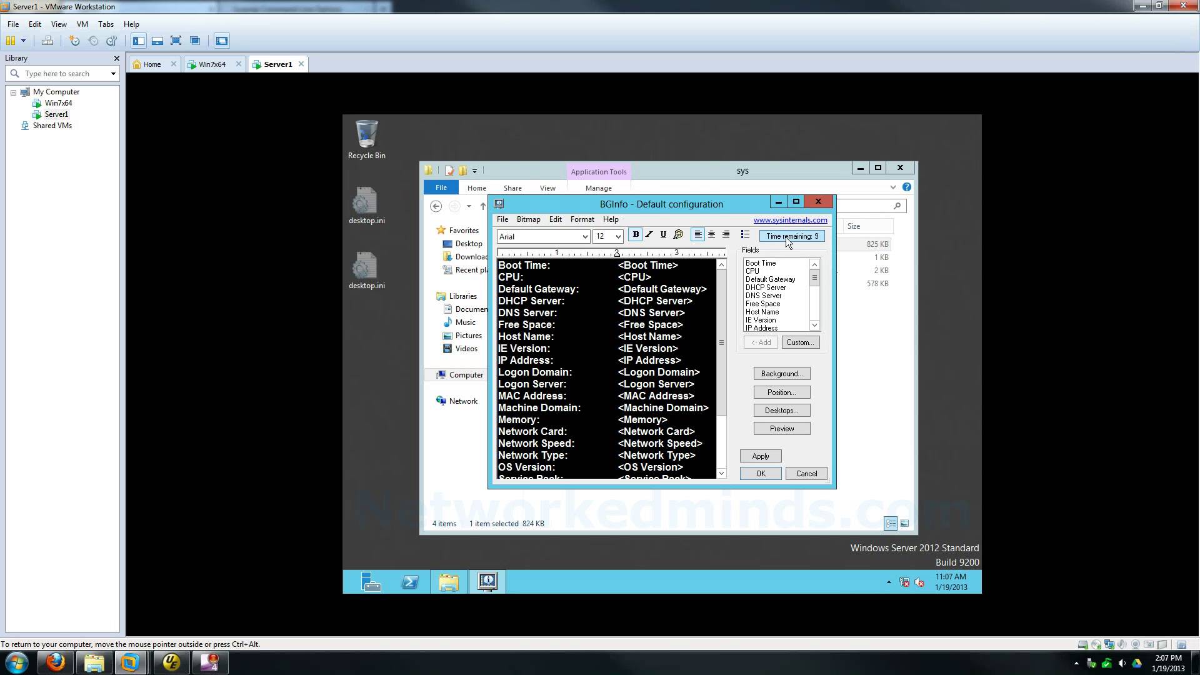Open the power options dropdown arrow in VMware
The height and width of the screenshot is (675, 1200).
pos(23,41)
